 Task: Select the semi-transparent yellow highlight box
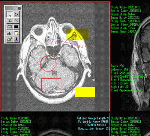coord(77,35)
